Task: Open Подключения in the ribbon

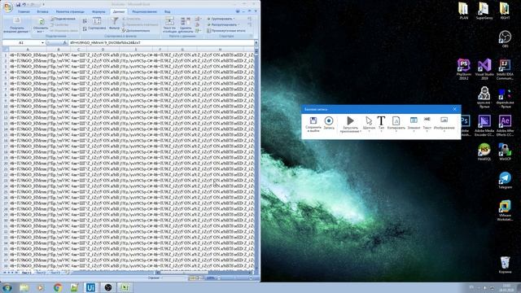Action: click(x=63, y=19)
